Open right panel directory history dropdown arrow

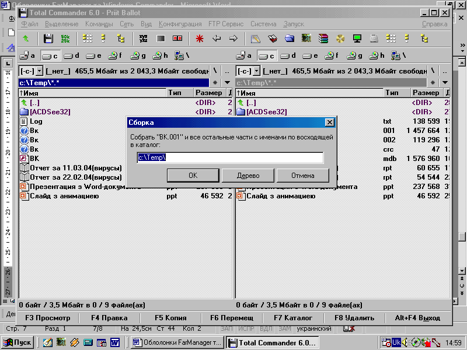(x=445, y=82)
